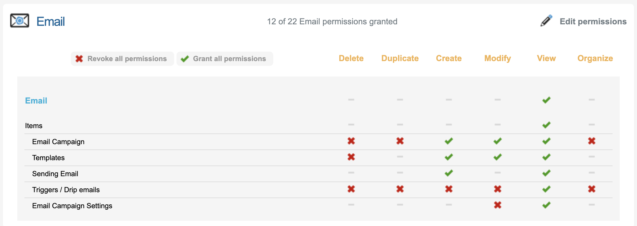Click the green checkmark on Grant all permissions
Viewport: 637px width, 226px height.
[185, 59]
